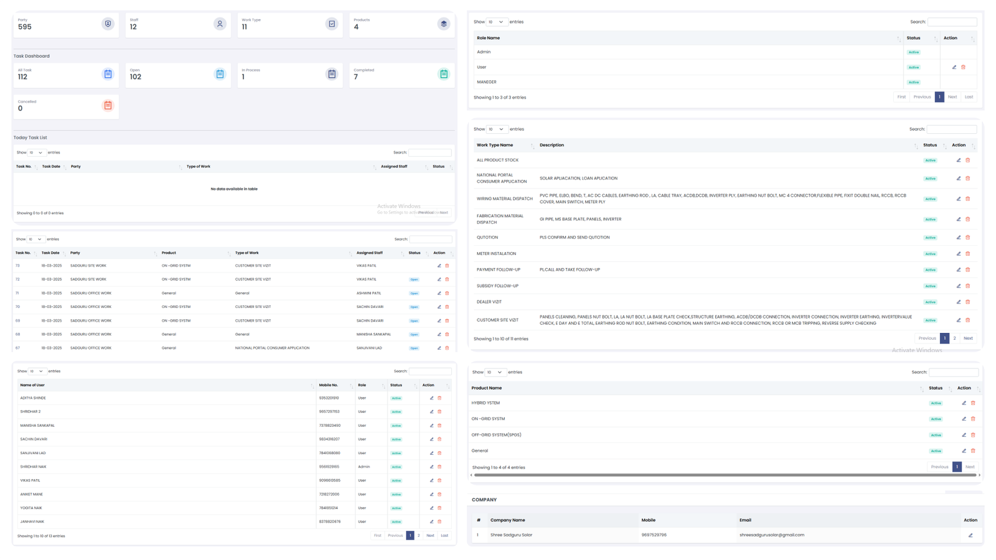The image size is (996, 560).
Task: Click First in the roles table pagination
Action: pos(901,97)
